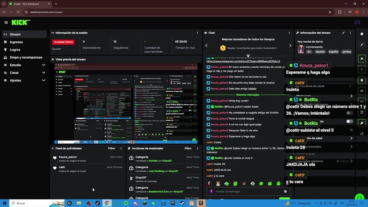This screenshot has height=207, width=368.
Task: Click the stream preview thumbnail
Action: pyautogui.click(x=126, y=103)
